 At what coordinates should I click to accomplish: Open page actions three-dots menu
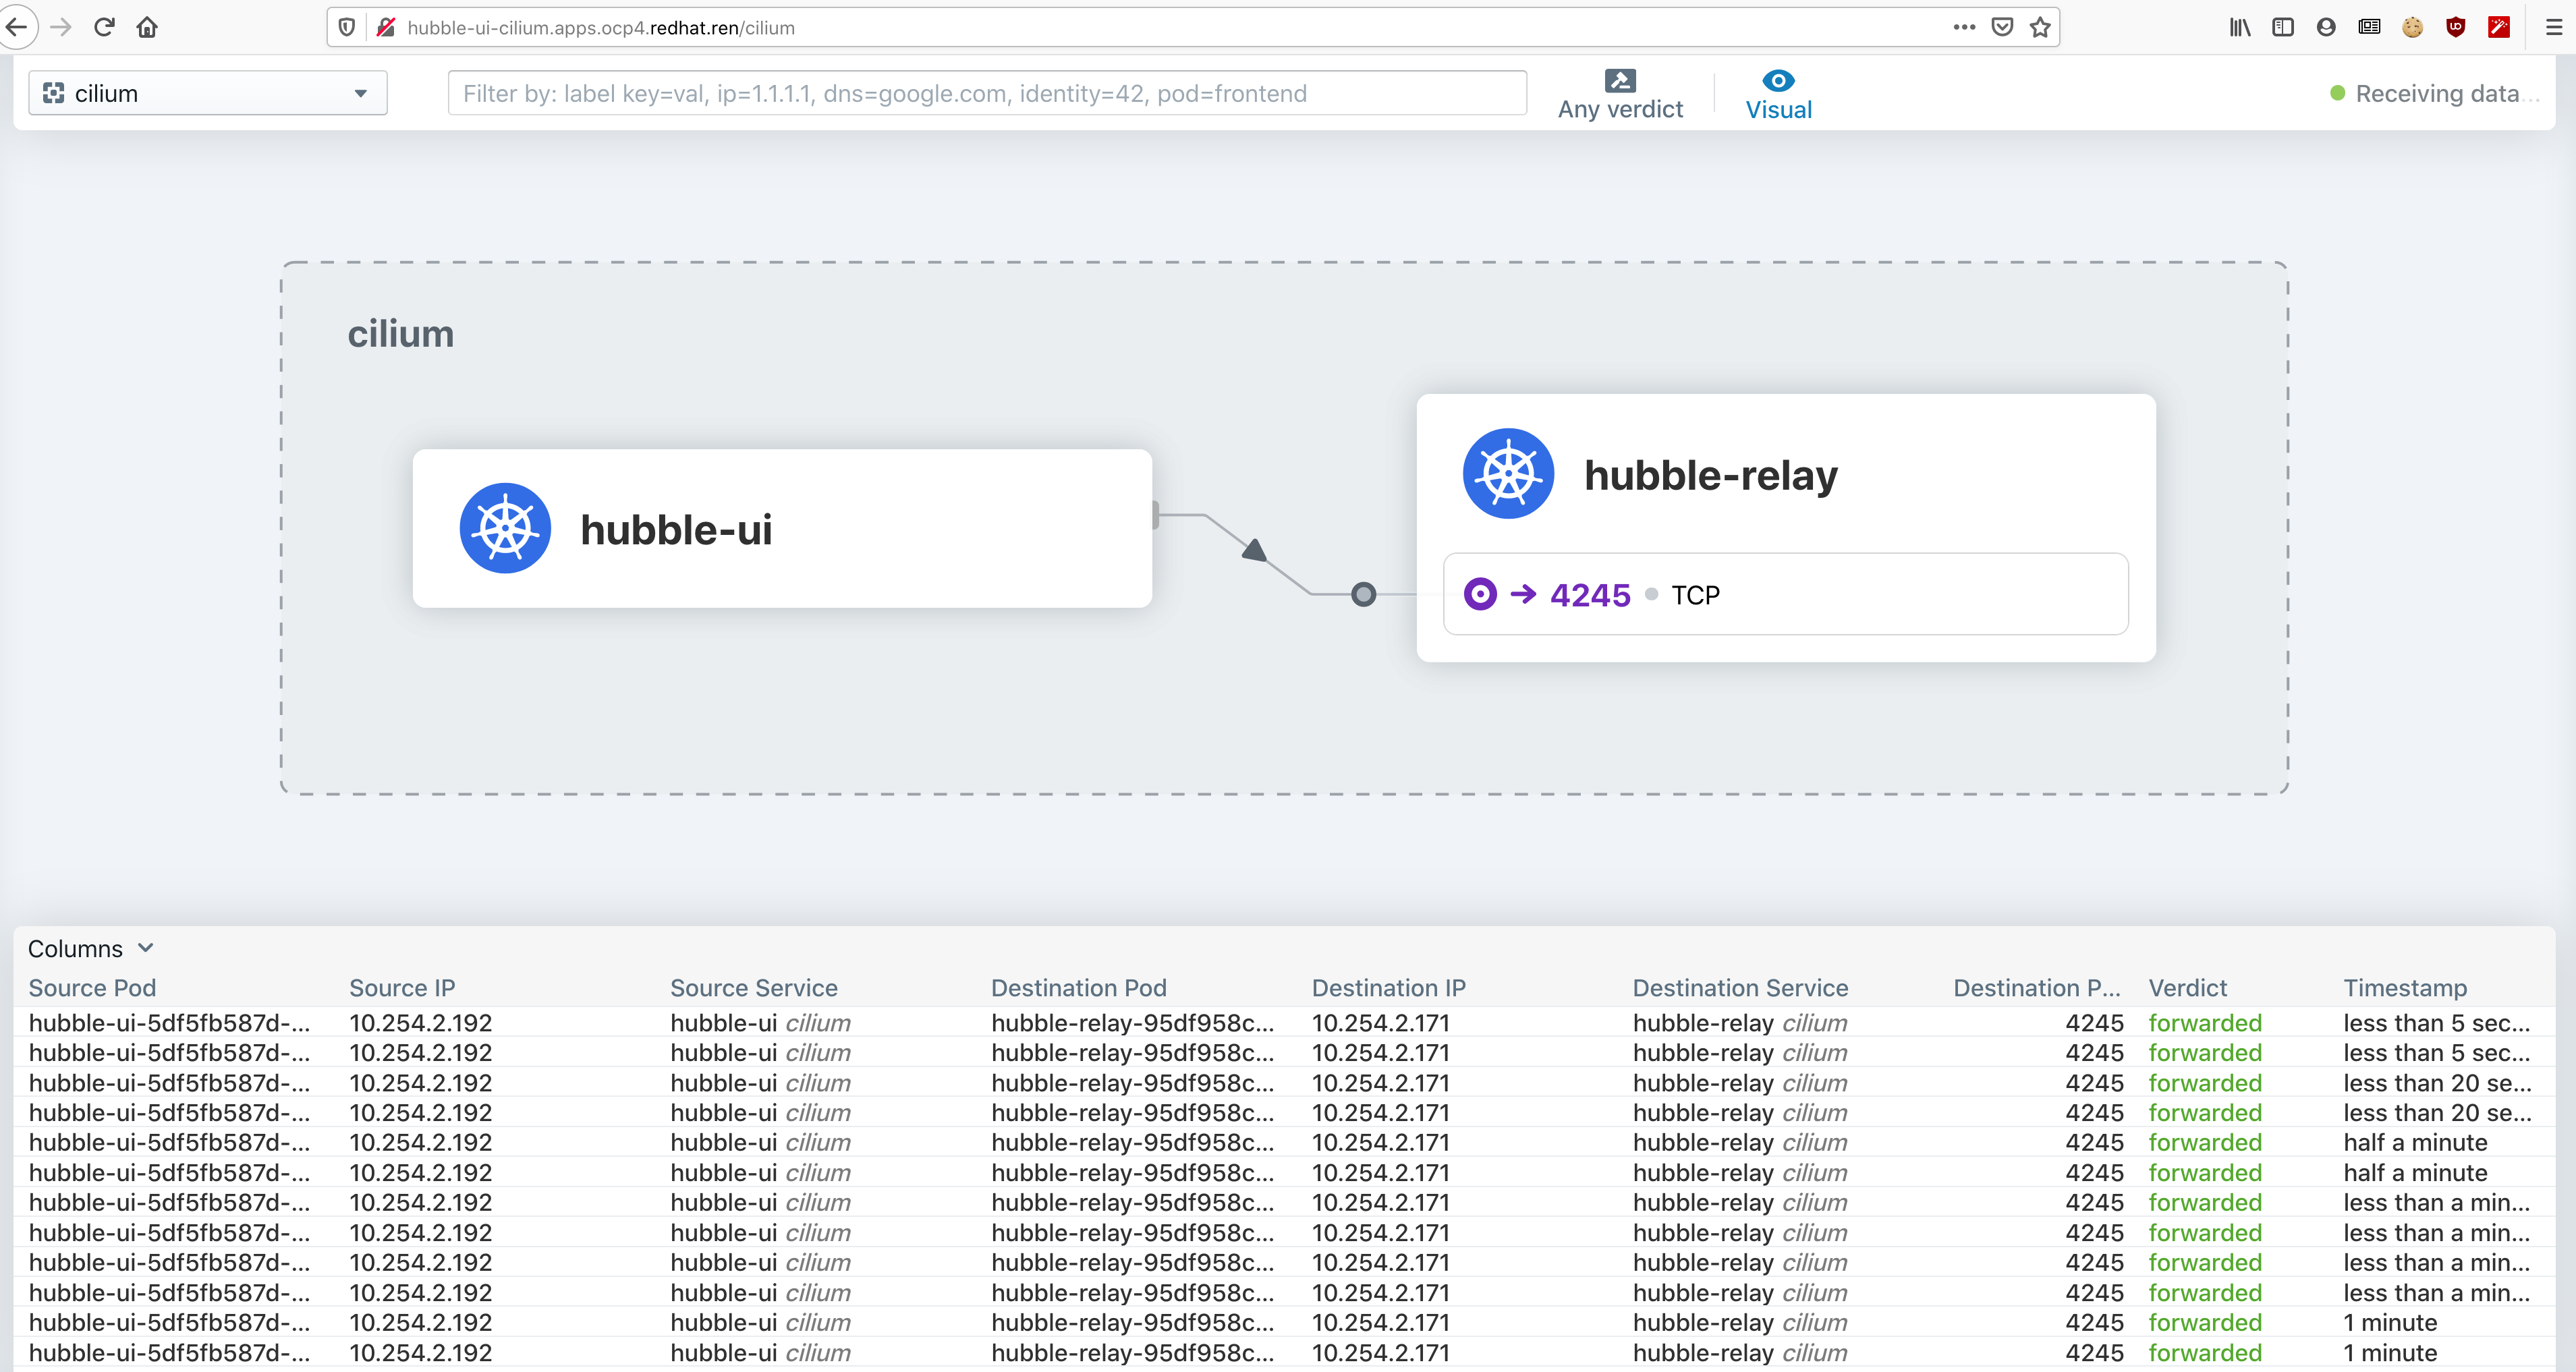1964,27
